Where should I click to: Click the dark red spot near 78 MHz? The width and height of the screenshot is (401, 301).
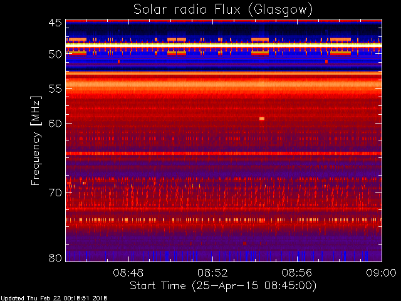tap(245, 243)
